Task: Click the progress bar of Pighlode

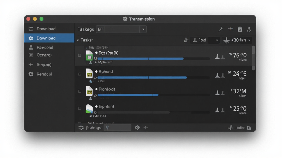Action: 154,95
